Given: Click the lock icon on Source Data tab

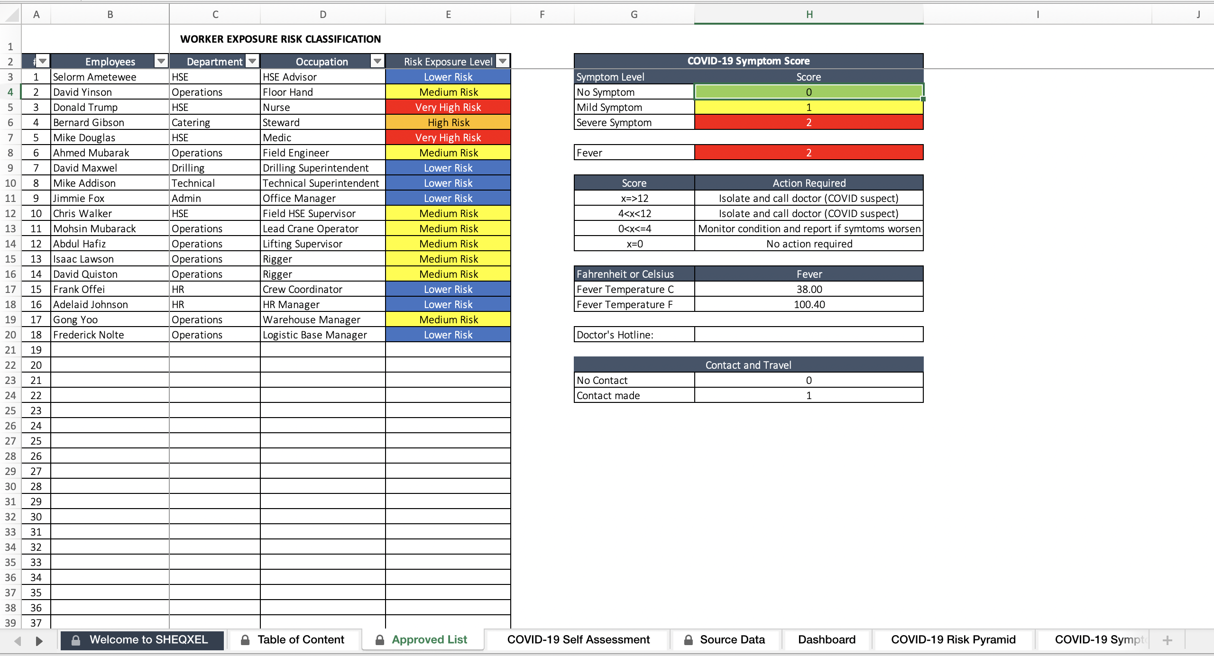Looking at the screenshot, I should [x=688, y=640].
